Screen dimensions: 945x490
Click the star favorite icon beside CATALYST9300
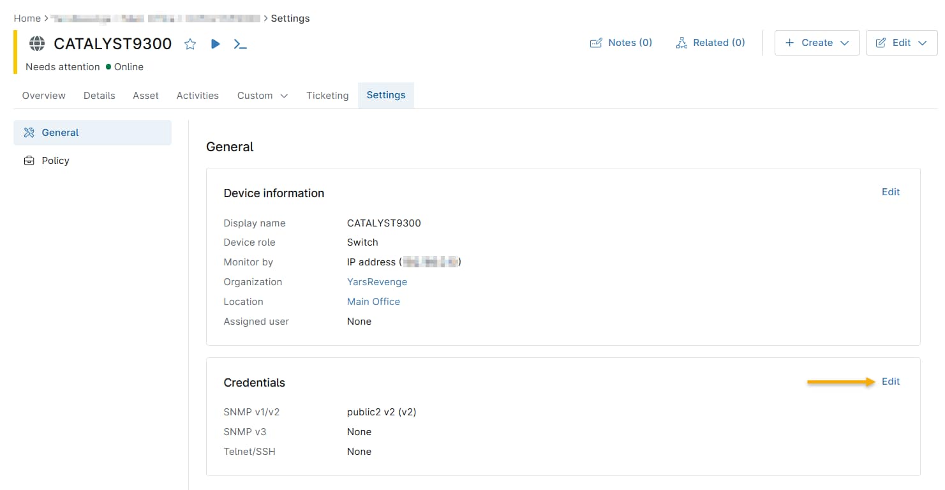pyautogui.click(x=190, y=44)
